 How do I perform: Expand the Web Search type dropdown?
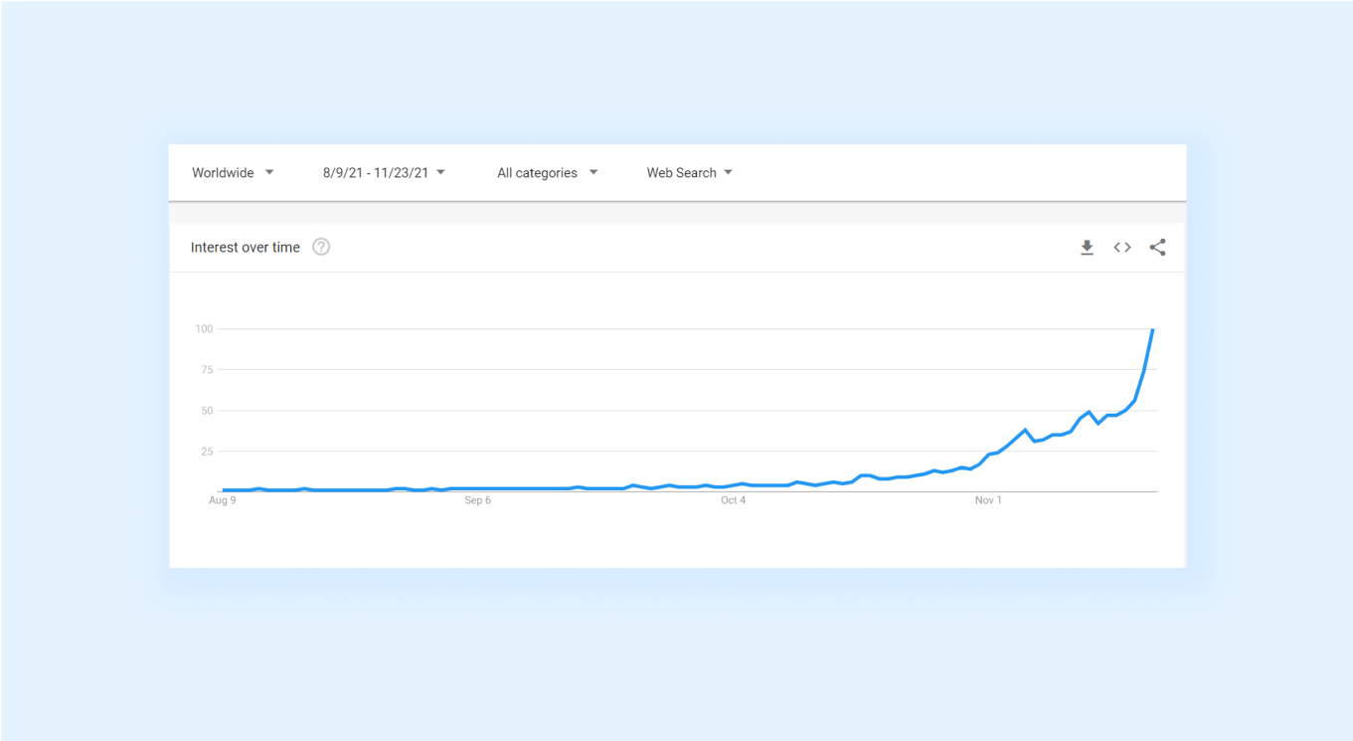[690, 173]
